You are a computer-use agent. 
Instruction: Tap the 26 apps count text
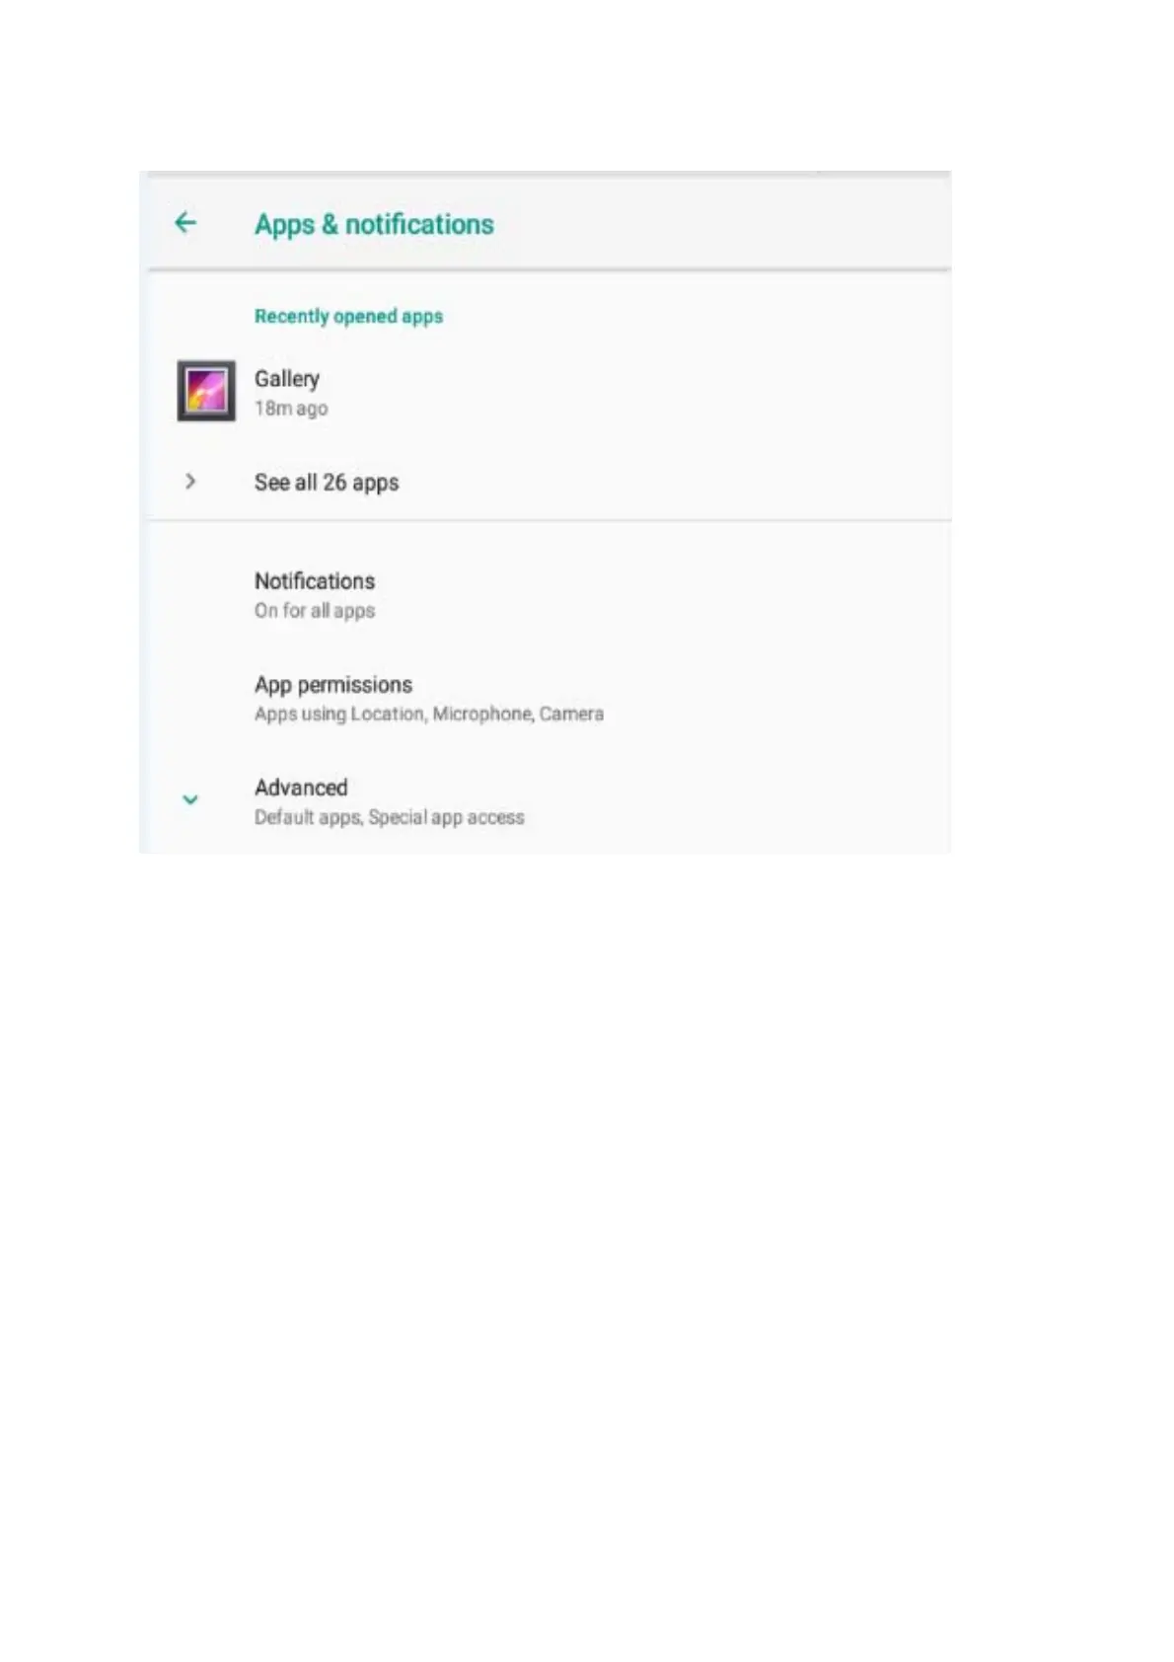361,483
